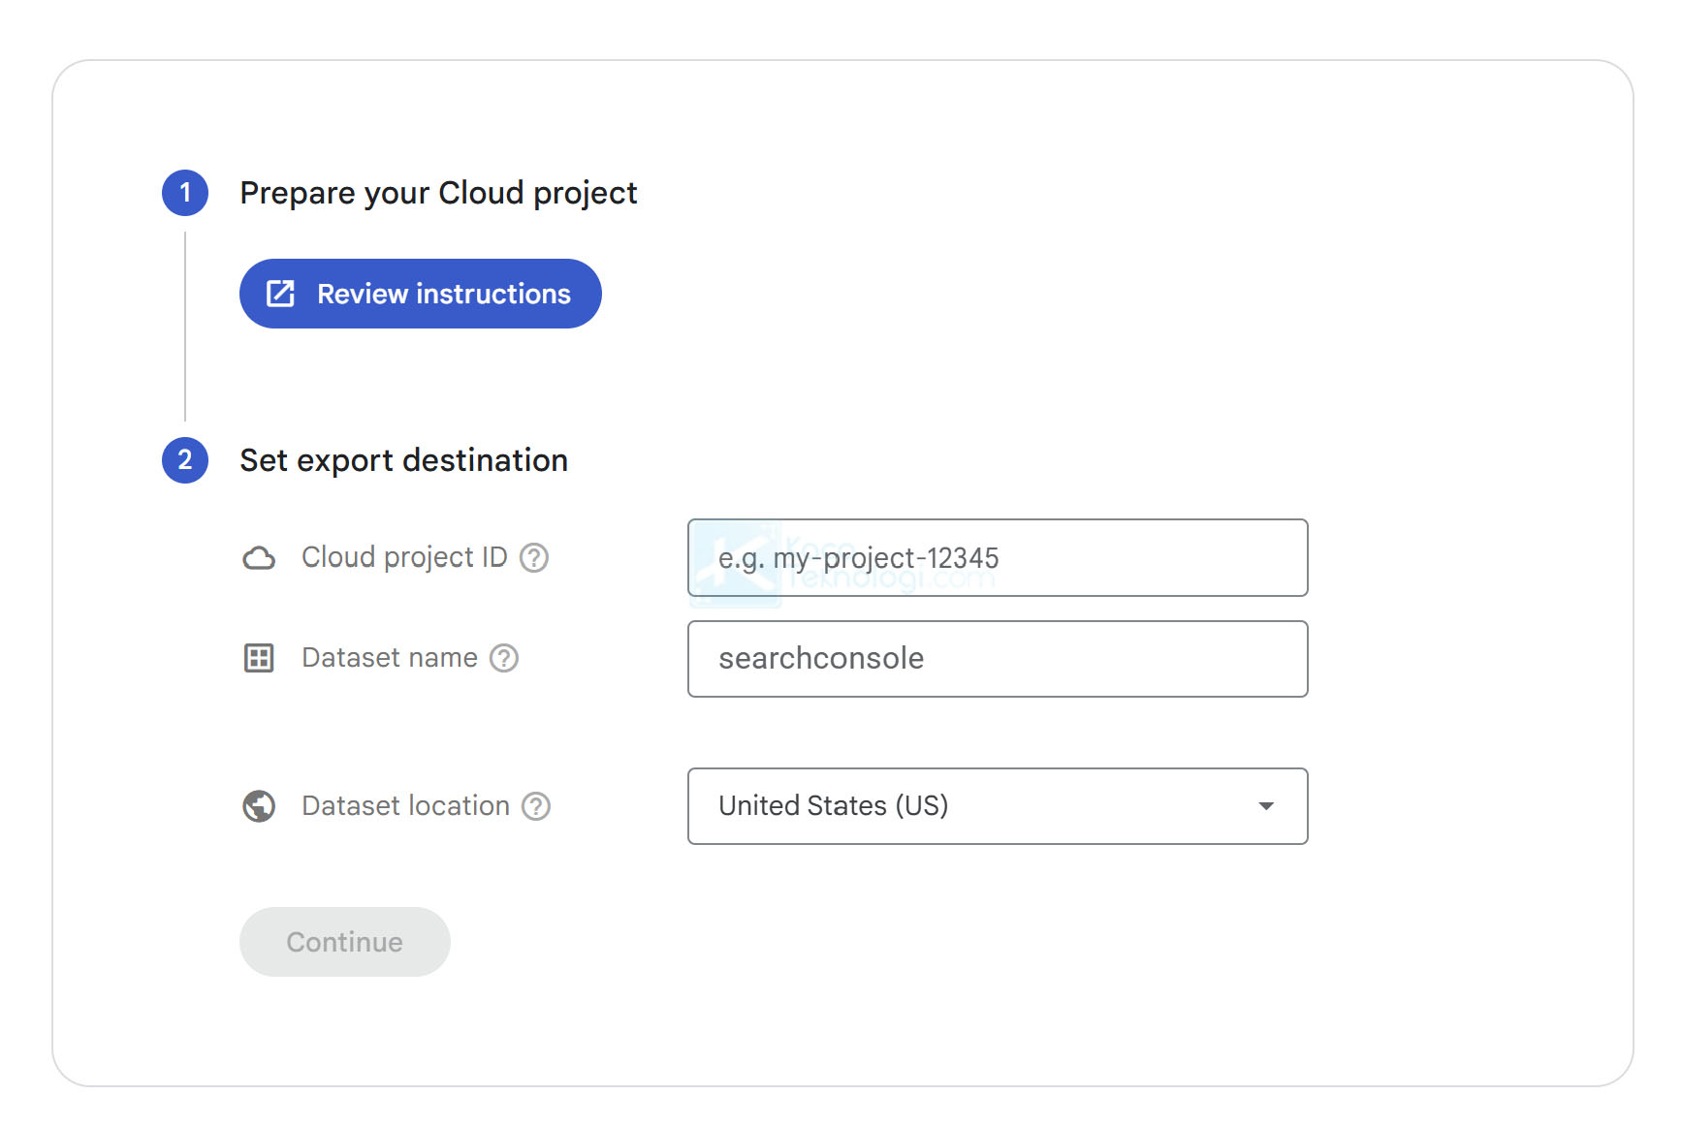Show help tooltip for Dataset location
This screenshot has height=1126, width=1682.
pos(536,806)
